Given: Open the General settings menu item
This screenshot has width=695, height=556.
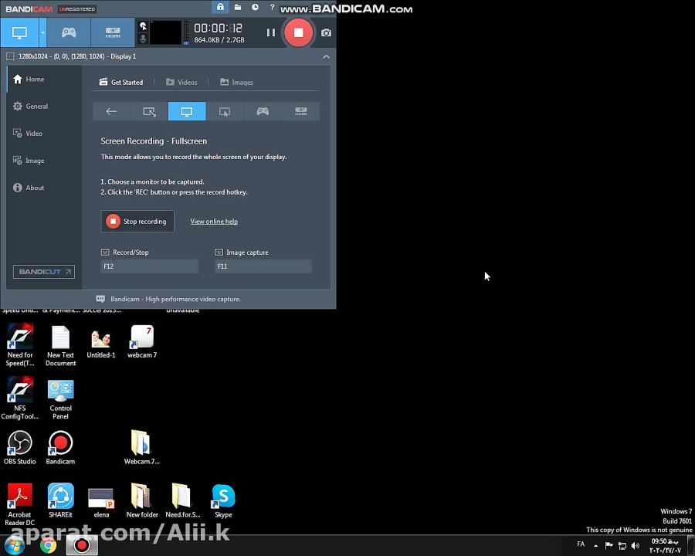Looking at the screenshot, I should point(36,107).
